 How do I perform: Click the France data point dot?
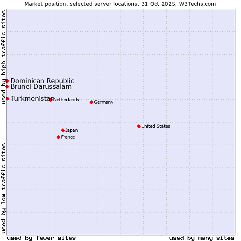pos(59,137)
